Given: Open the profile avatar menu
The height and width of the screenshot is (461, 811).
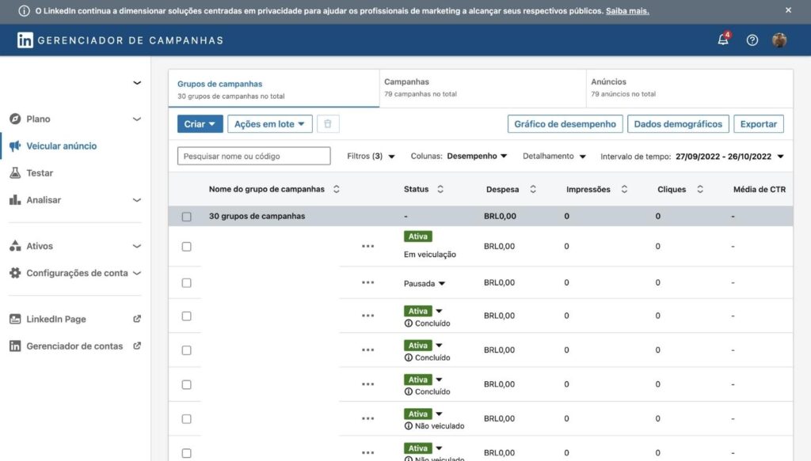Looking at the screenshot, I should click(x=779, y=40).
